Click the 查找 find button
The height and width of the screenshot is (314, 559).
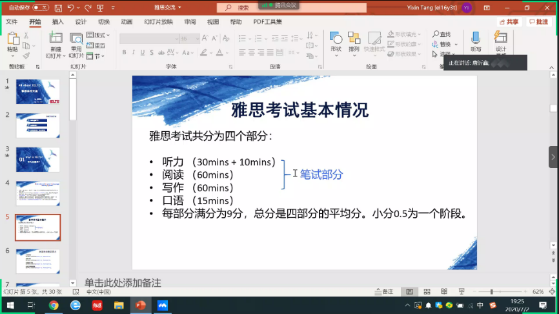point(442,34)
